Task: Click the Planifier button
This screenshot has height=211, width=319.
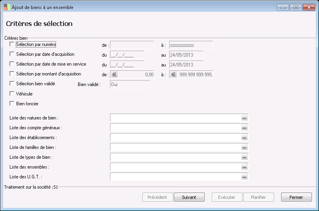Action: point(259,197)
